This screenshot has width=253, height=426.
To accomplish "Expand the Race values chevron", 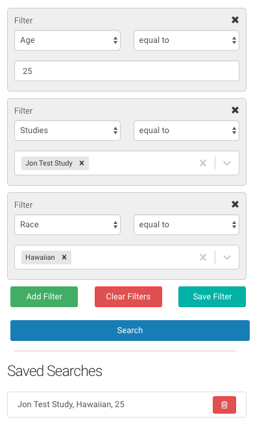I will (x=227, y=257).
